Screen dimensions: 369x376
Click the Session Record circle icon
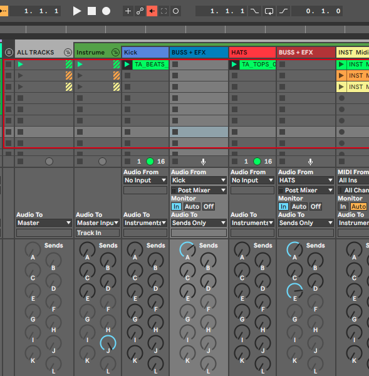(176, 11)
